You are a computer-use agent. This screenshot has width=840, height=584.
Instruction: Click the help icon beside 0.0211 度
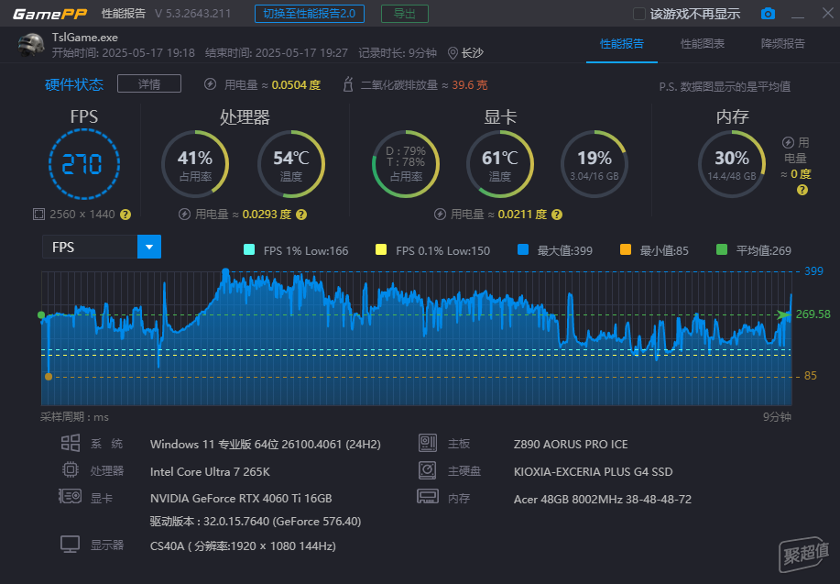[x=557, y=215]
